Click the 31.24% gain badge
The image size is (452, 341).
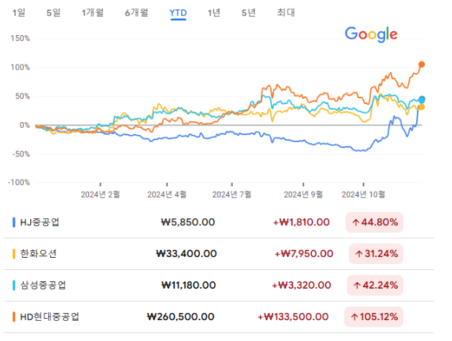376,254
